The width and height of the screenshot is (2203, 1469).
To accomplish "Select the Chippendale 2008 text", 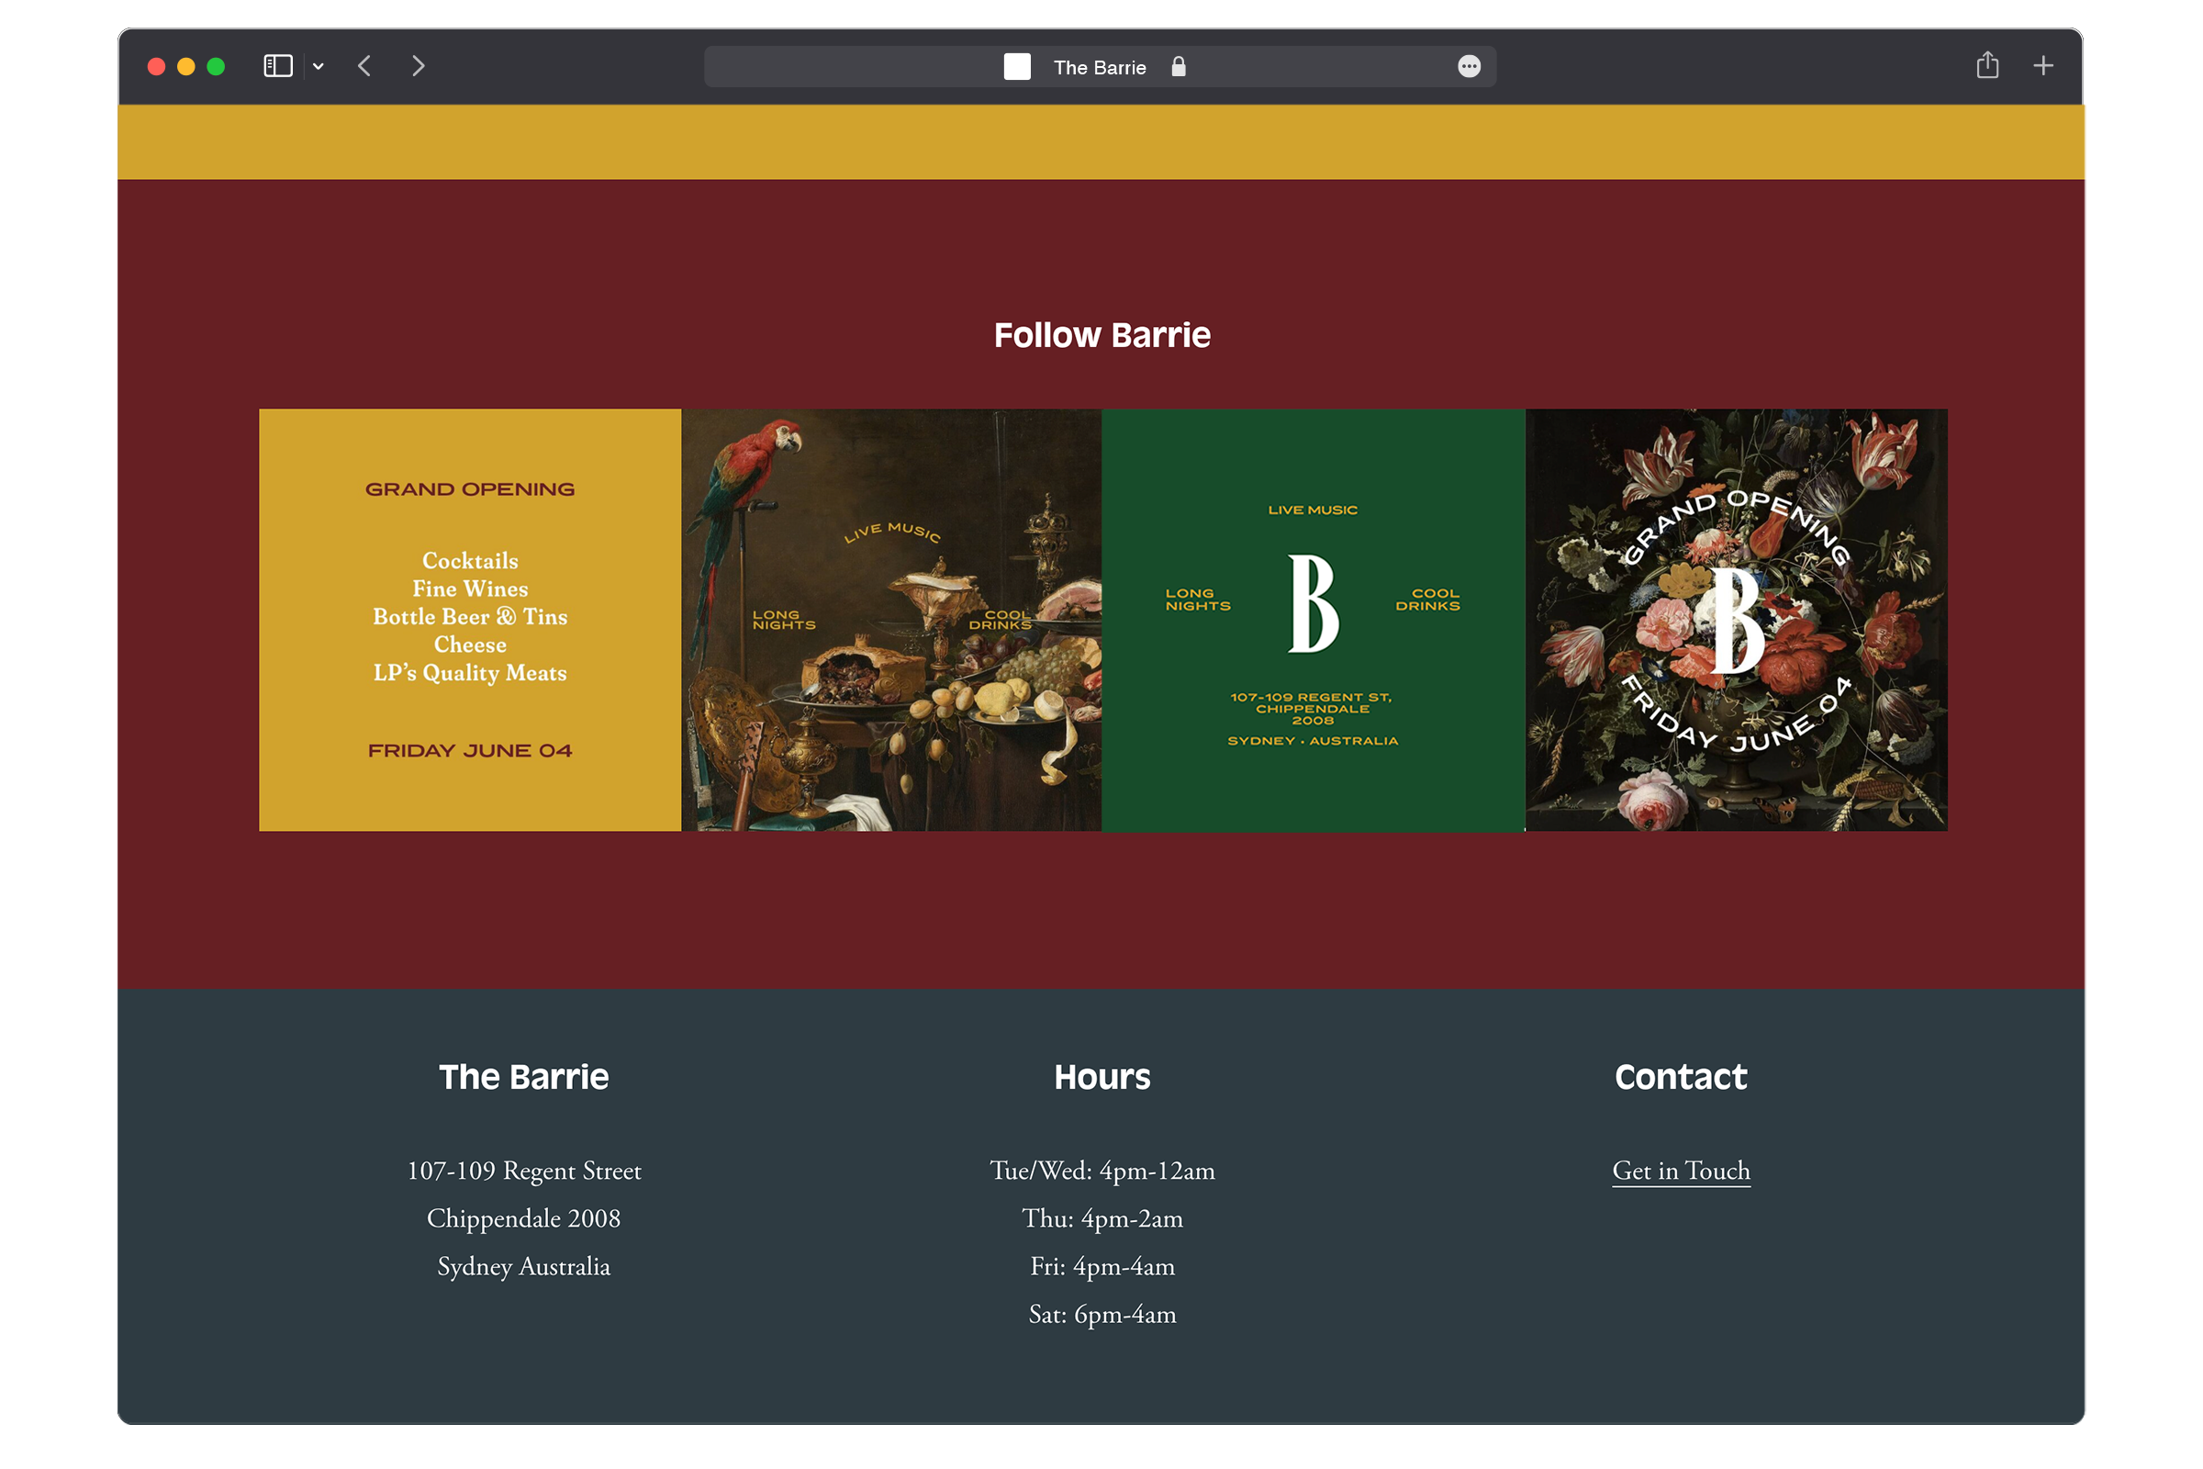I will coord(524,1219).
